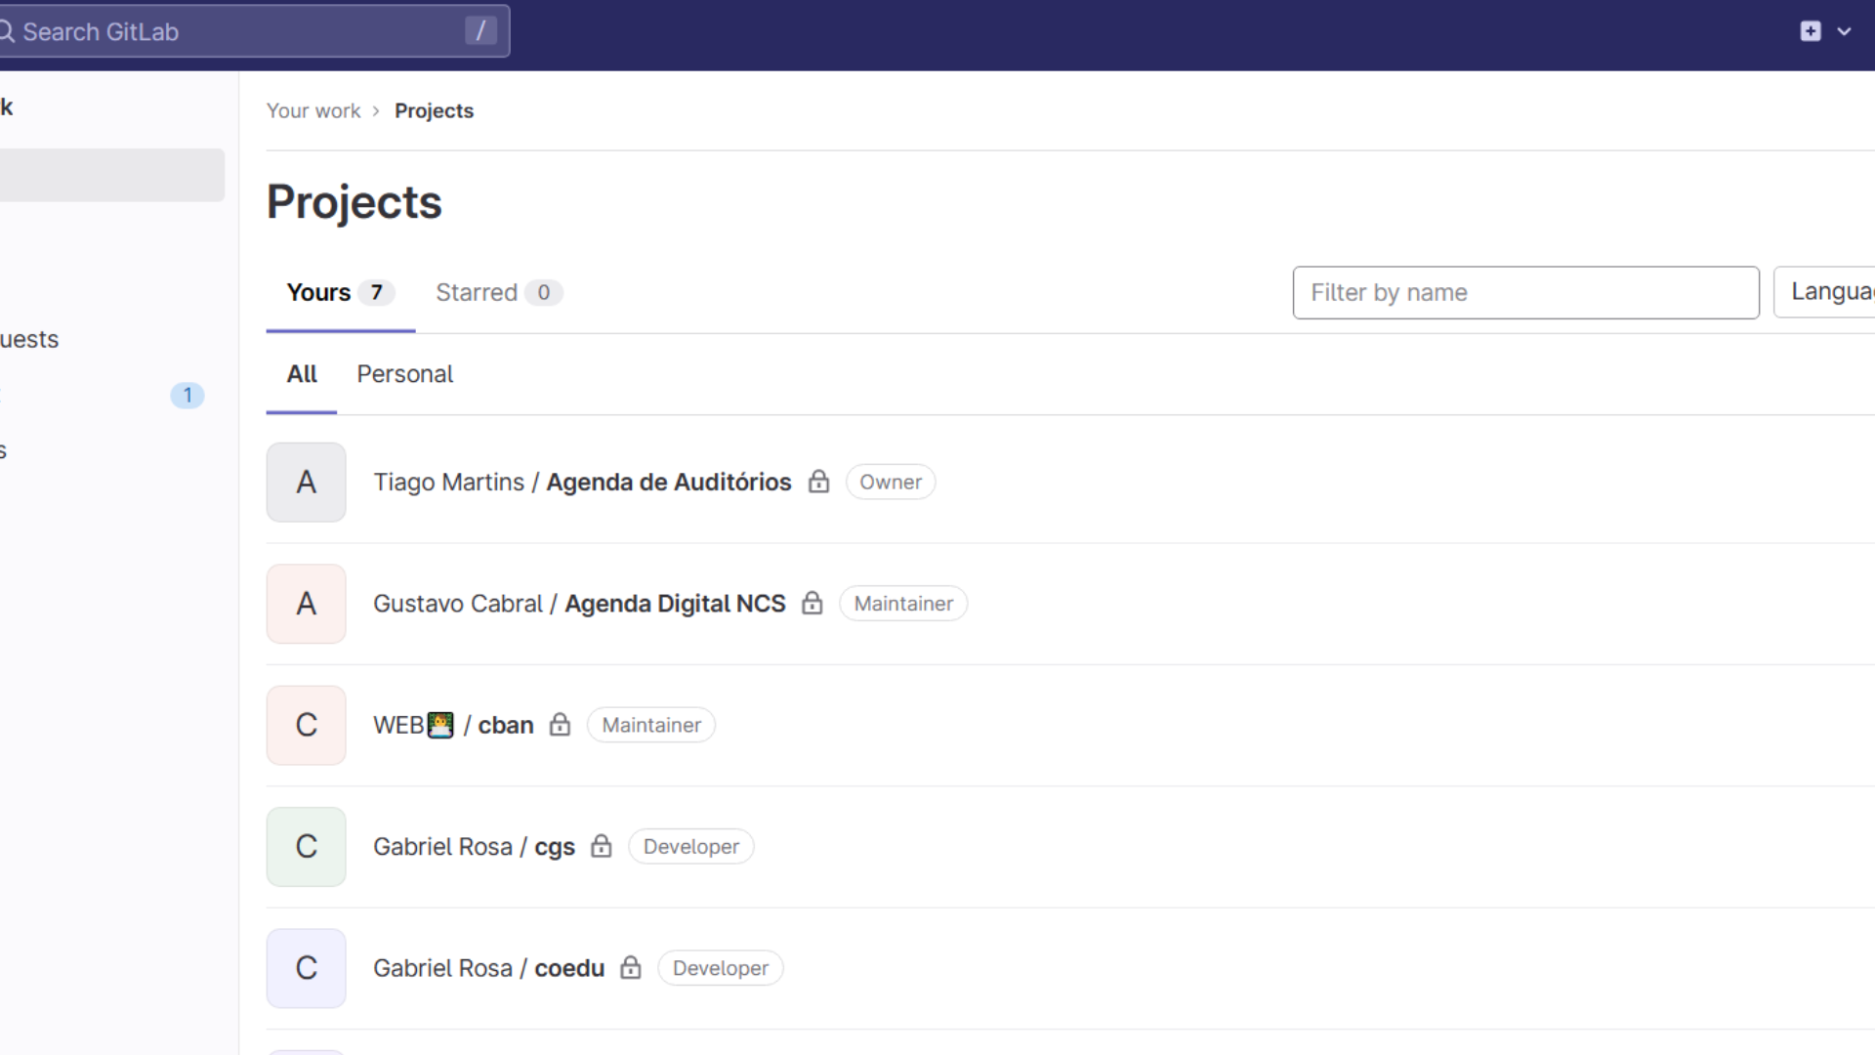Click lock icon next to coedu
This screenshot has height=1055, width=1875.
(631, 967)
